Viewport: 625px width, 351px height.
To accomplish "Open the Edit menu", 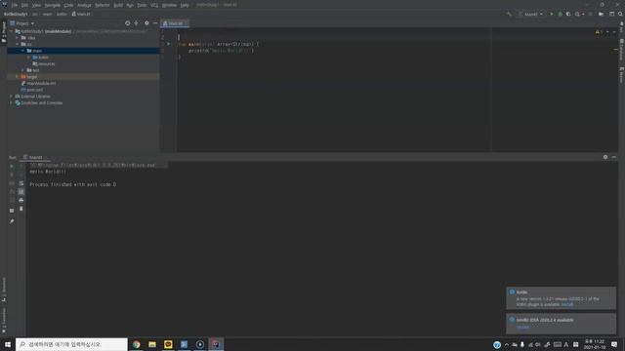I will [x=24, y=5].
